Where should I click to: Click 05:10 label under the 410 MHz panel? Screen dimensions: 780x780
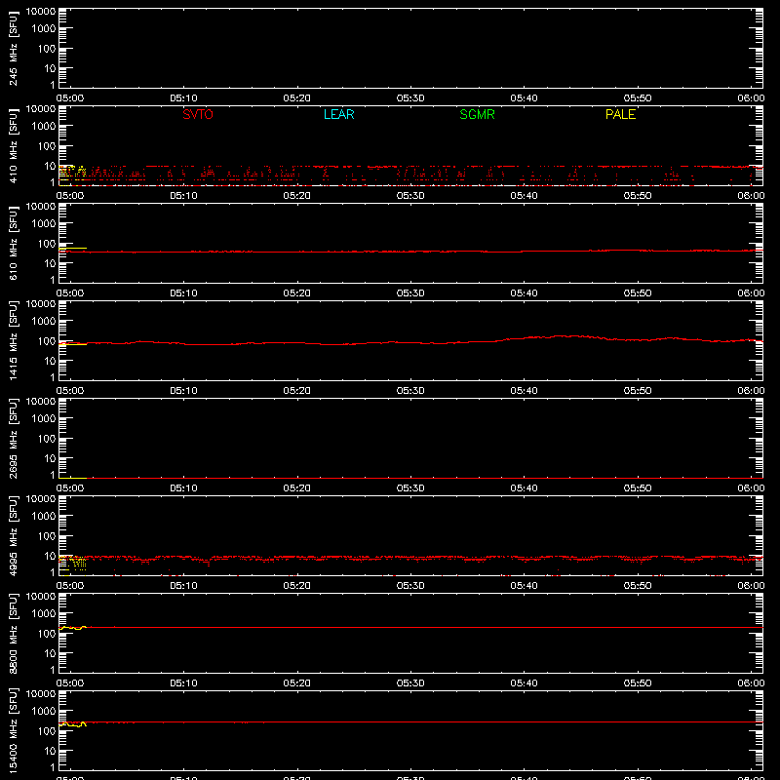pos(183,196)
